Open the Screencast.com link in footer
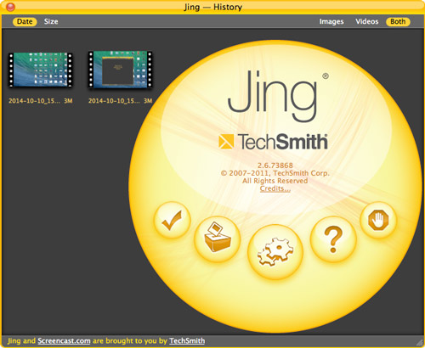The image size is (425, 348). (64, 340)
